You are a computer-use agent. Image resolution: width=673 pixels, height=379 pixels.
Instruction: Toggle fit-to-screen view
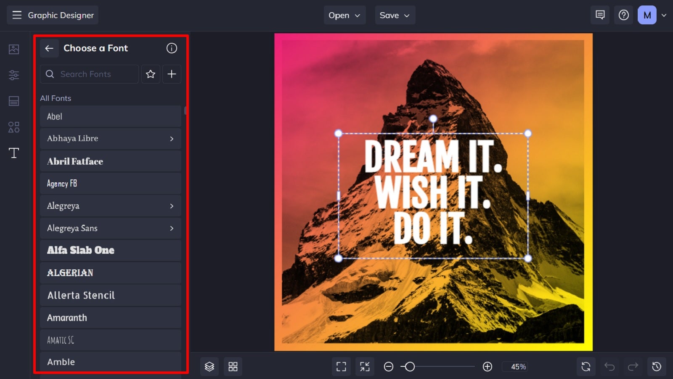pyautogui.click(x=365, y=366)
